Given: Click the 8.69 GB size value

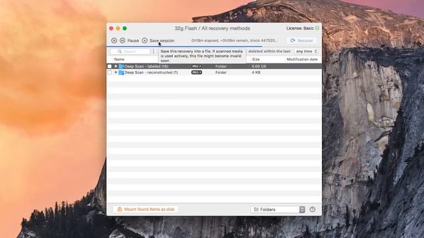Looking at the screenshot, I should pyautogui.click(x=259, y=66).
